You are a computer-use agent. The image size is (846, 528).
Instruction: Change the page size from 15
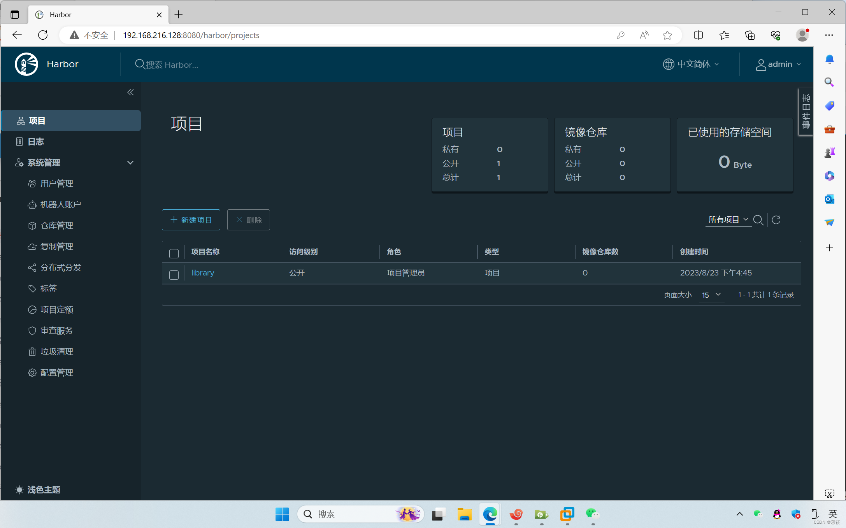click(711, 295)
